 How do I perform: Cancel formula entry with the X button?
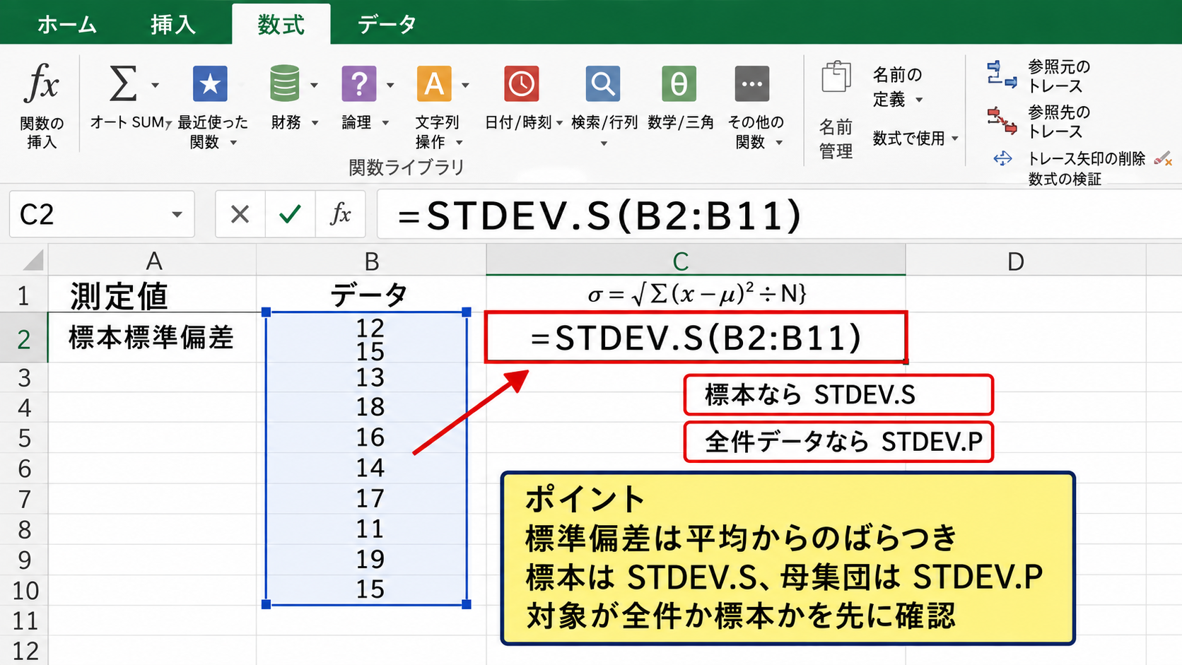point(240,214)
